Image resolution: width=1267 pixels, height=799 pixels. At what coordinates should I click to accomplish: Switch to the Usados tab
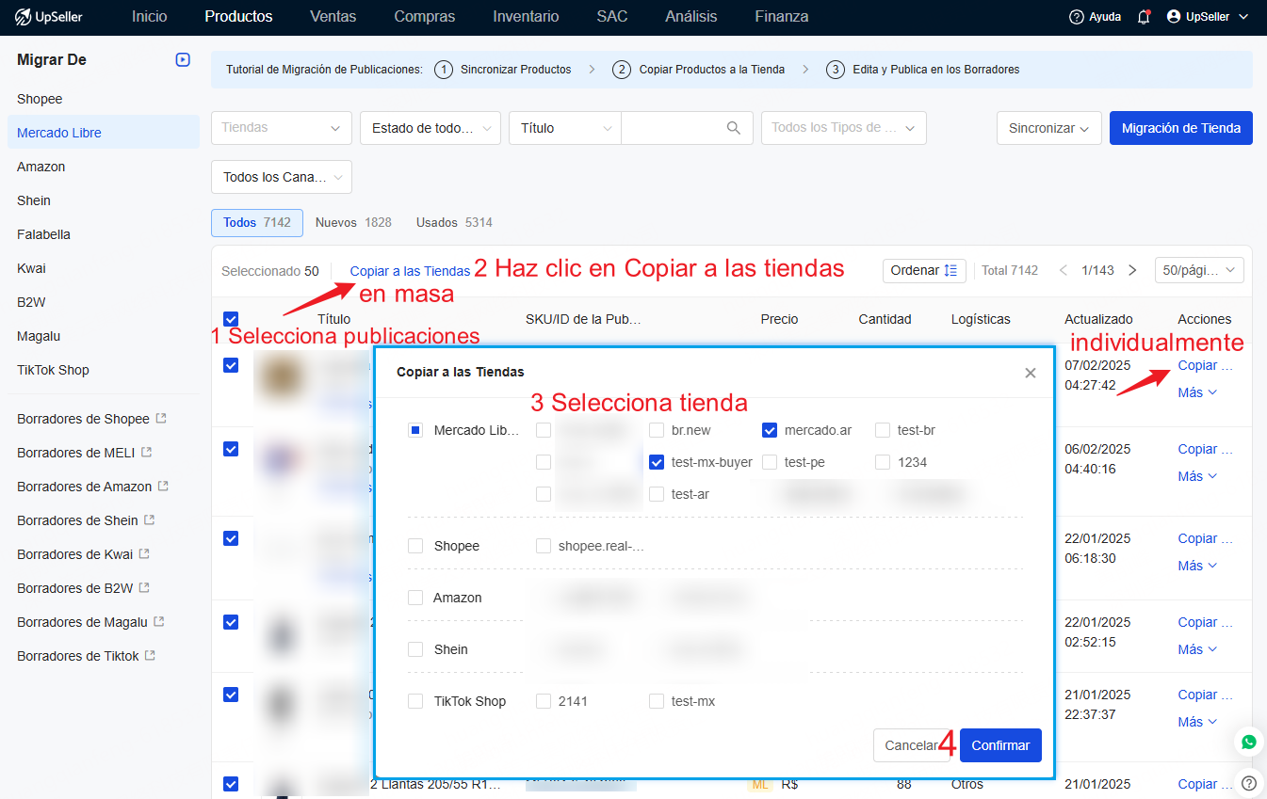coord(454,223)
